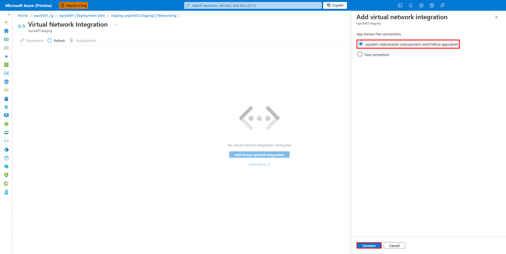Open Load balancers green diamond icon
Viewport: 506px width, 254px height.
pyautogui.click(x=6, y=124)
